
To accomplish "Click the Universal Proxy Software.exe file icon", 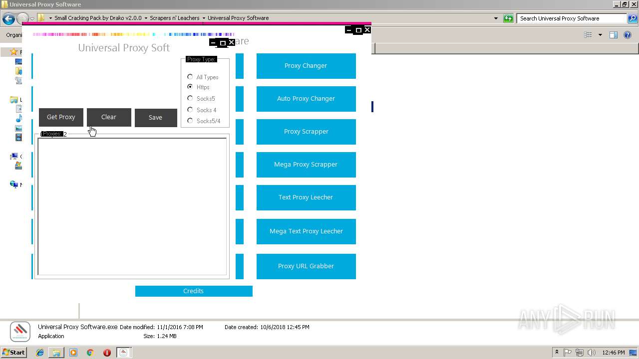I will [20, 332].
